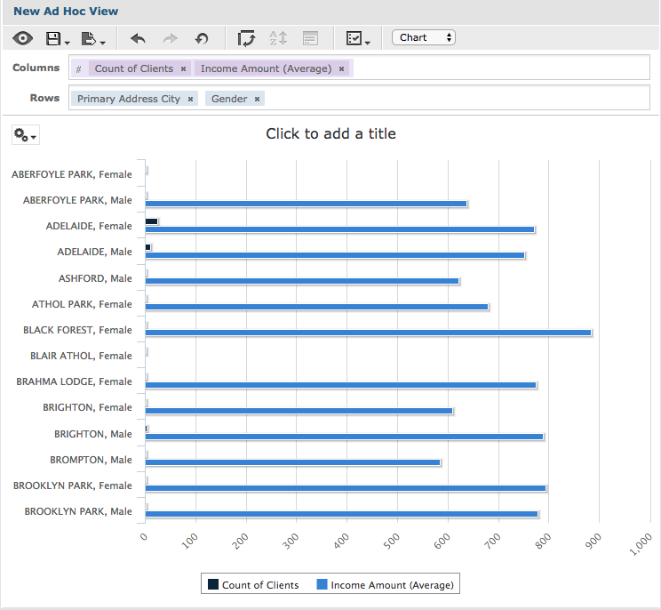Remove Primary Address City from Rows
661x610 pixels.
click(190, 99)
